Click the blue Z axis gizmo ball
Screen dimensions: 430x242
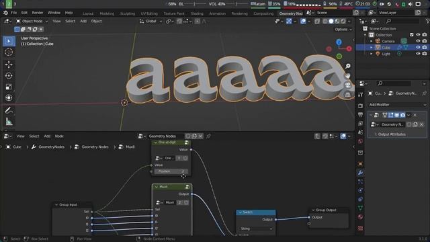pyautogui.click(x=339, y=42)
